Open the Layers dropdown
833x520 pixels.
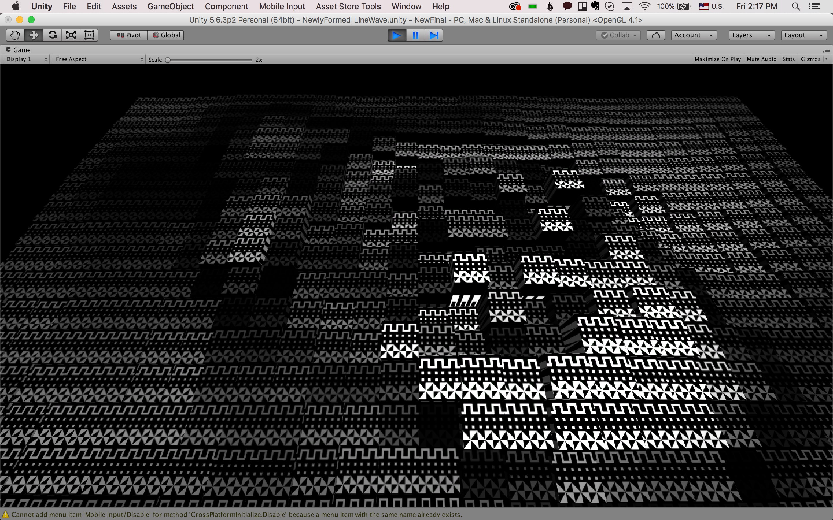click(751, 35)
